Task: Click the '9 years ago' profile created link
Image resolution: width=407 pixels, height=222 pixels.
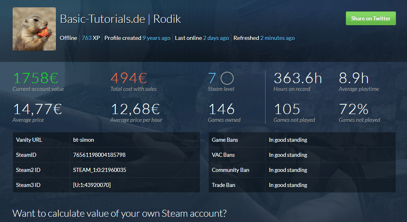Action: (156, 38)
